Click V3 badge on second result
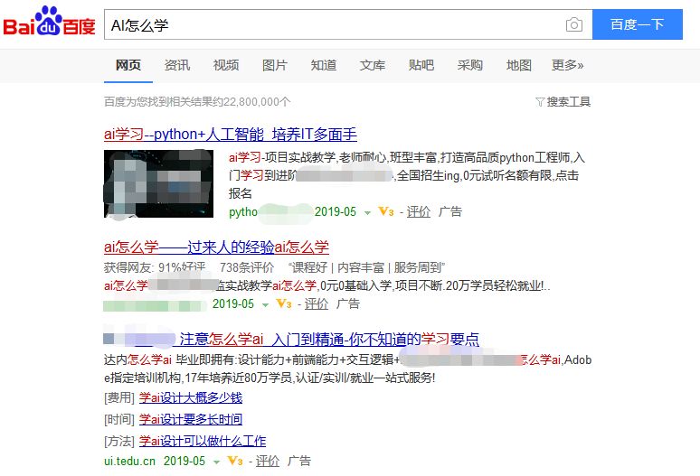The image size is (700, 476). pos(283,304)
